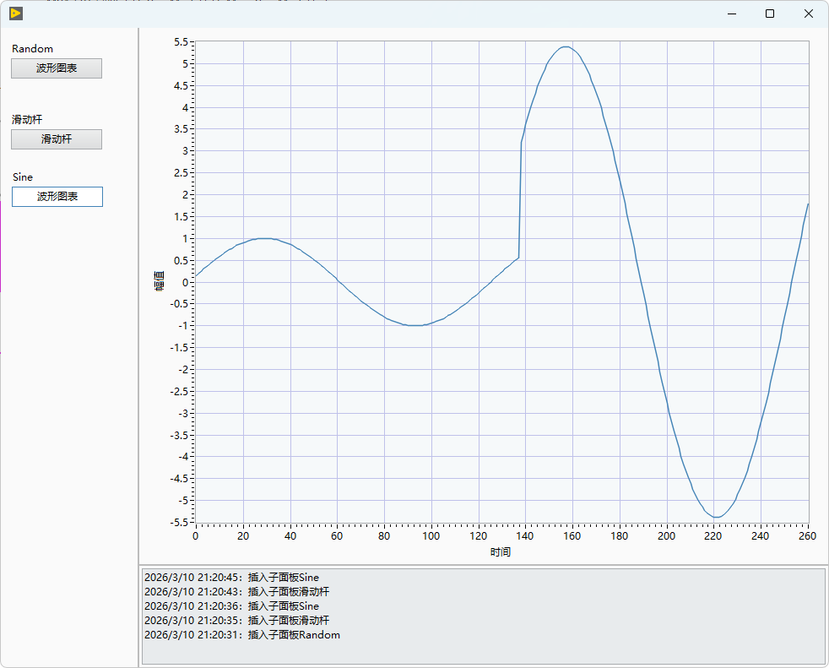Image resolution: width=829 pixels, height=668 pixels.
Task: Select log line 21:20:35 插入子面板滑动杆
Action: tap(236, 621)
